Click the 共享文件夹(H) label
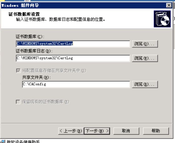This screenshot has width=175, height=143. pos(36,77)
